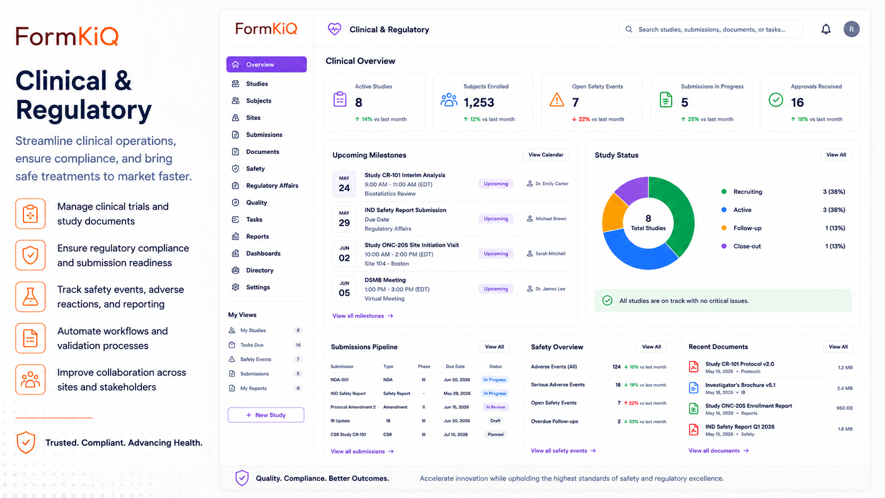Follow the View all submissions link
The image size is (885, 498).
click(x=362, y=451)
